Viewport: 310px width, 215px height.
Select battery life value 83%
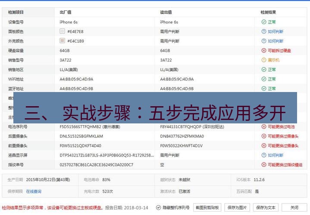pyautogui.click(x=106, y=180)
